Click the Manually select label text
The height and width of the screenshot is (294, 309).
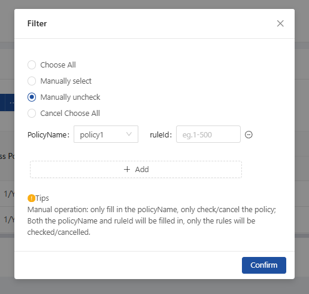click(x=66, y=81)
